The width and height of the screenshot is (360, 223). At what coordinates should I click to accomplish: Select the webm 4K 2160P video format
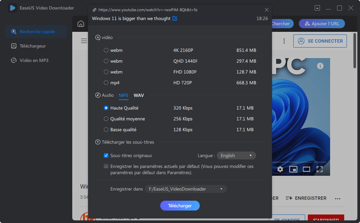pos(106,50)
